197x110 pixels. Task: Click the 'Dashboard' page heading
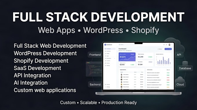pos(122,49)
